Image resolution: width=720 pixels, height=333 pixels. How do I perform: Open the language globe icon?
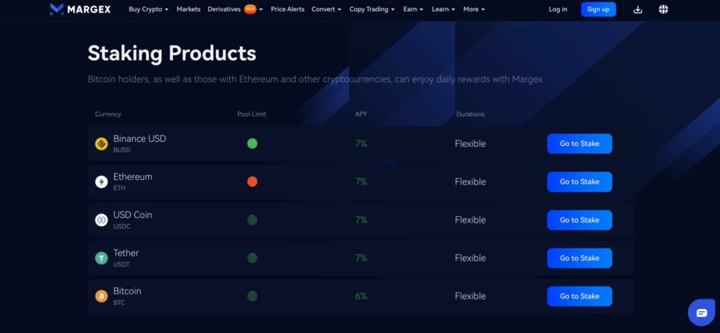tap(663, 9)
